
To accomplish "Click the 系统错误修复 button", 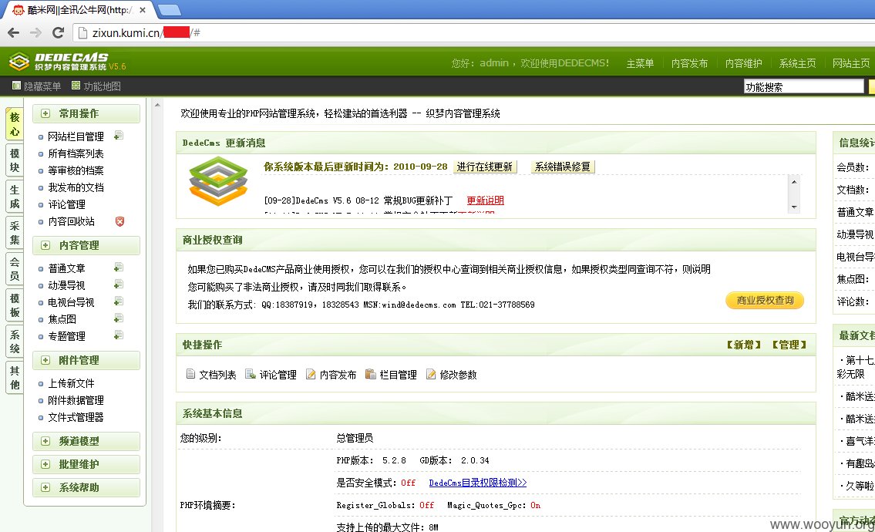I will (563, 167).
